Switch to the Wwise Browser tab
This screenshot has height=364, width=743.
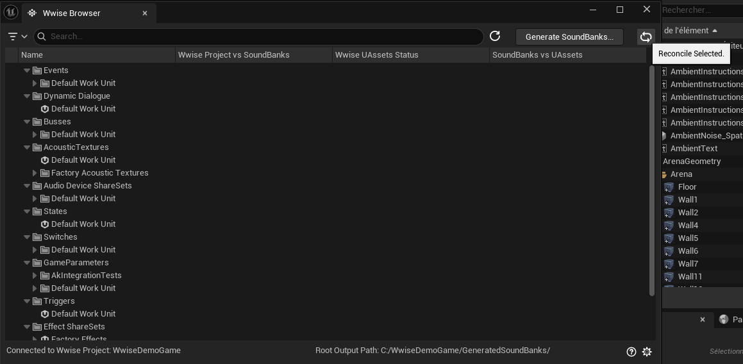click(x=71, y=13)
